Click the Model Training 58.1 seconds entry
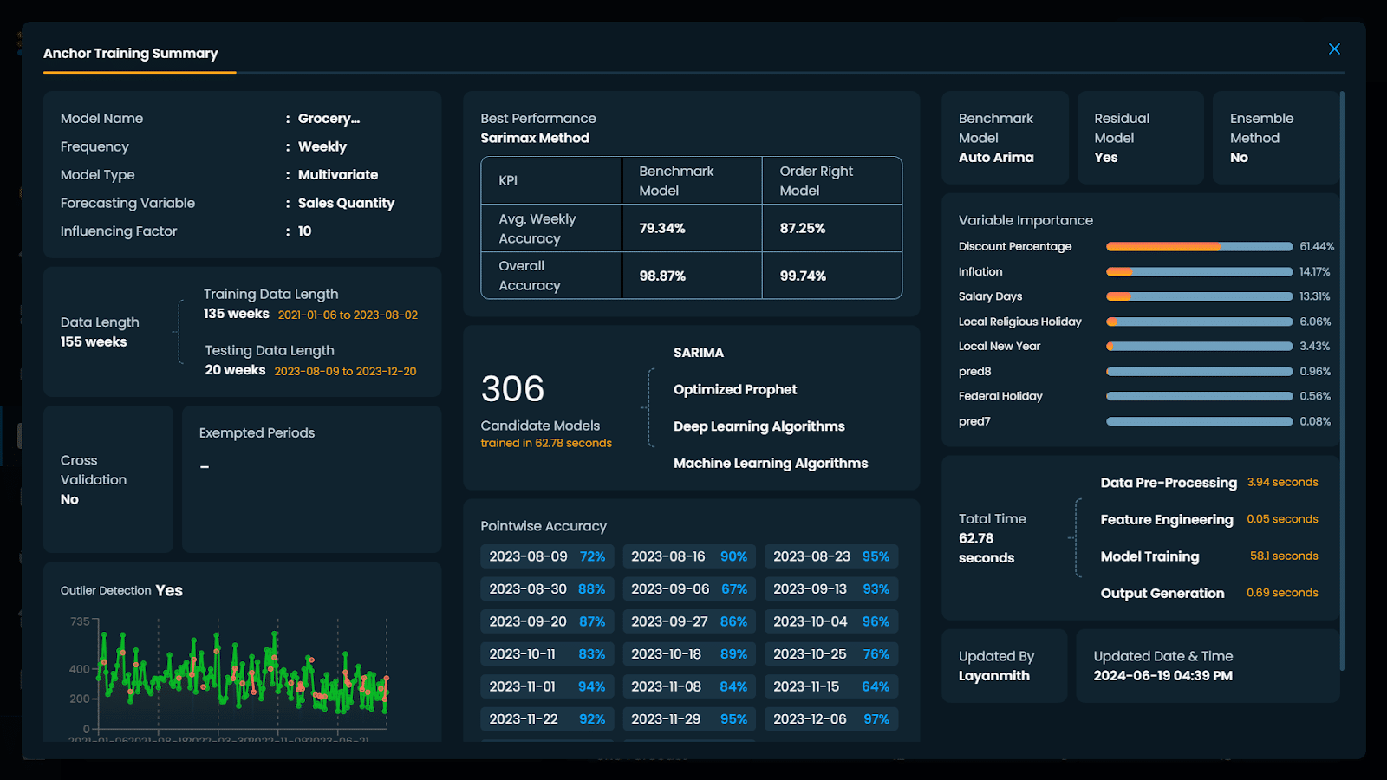This screenshot has width=1387, height=780. 1208,556
